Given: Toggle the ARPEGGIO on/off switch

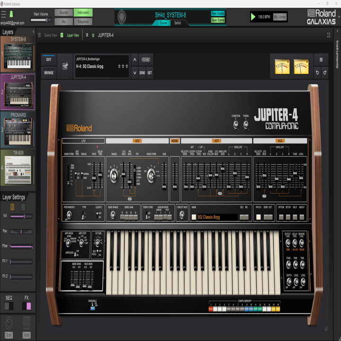Looking at the screenshot, I should click(x=75, y=253).
